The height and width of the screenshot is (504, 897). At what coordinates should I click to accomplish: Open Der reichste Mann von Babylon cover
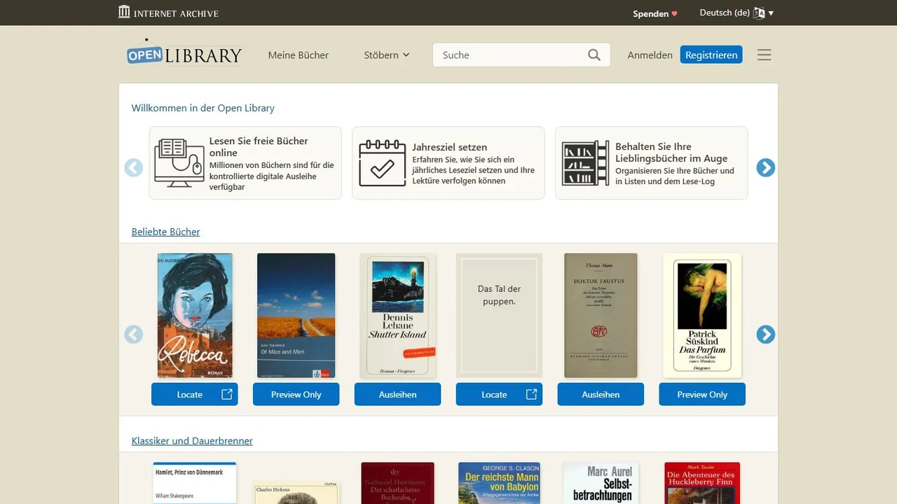coord(499,483)
